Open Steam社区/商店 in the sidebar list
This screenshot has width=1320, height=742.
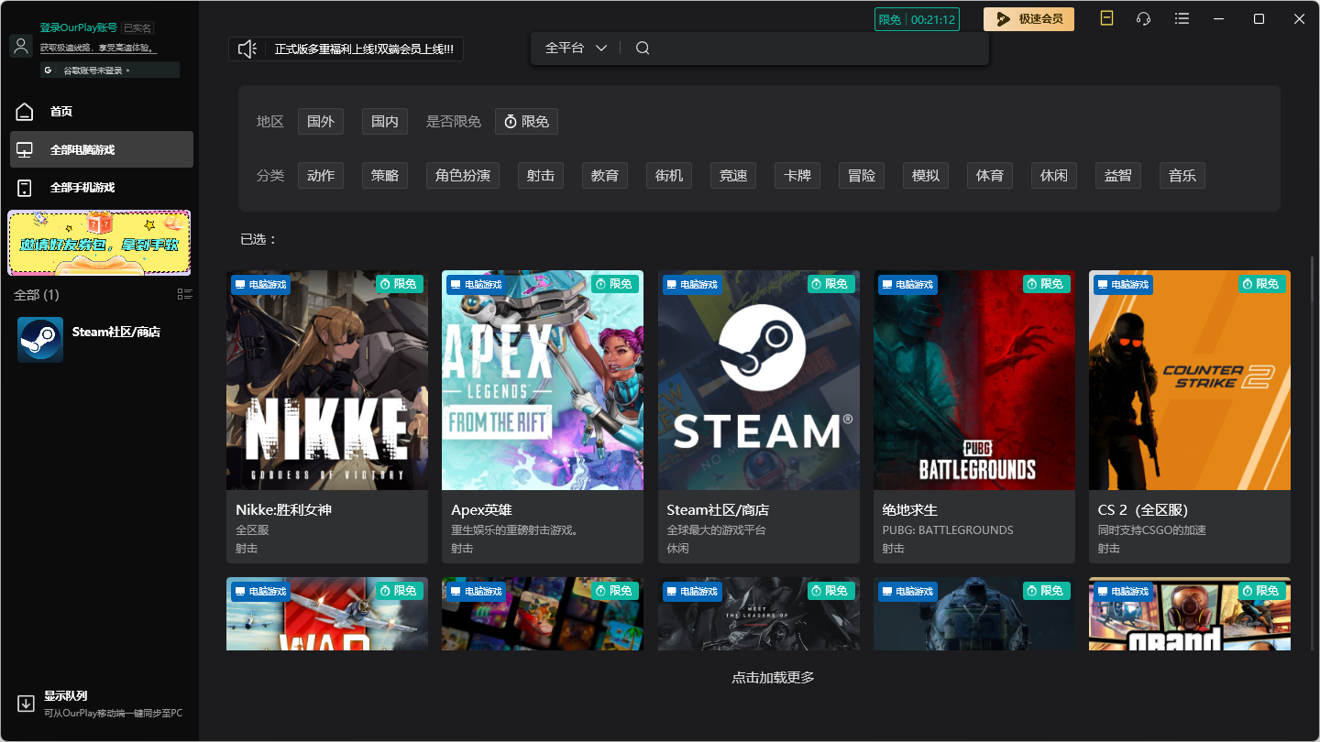point(101,340)
